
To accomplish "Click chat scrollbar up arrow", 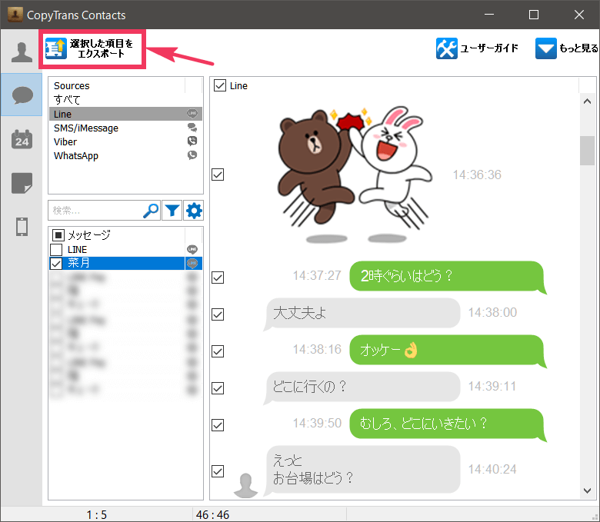I will coord(587,101).
